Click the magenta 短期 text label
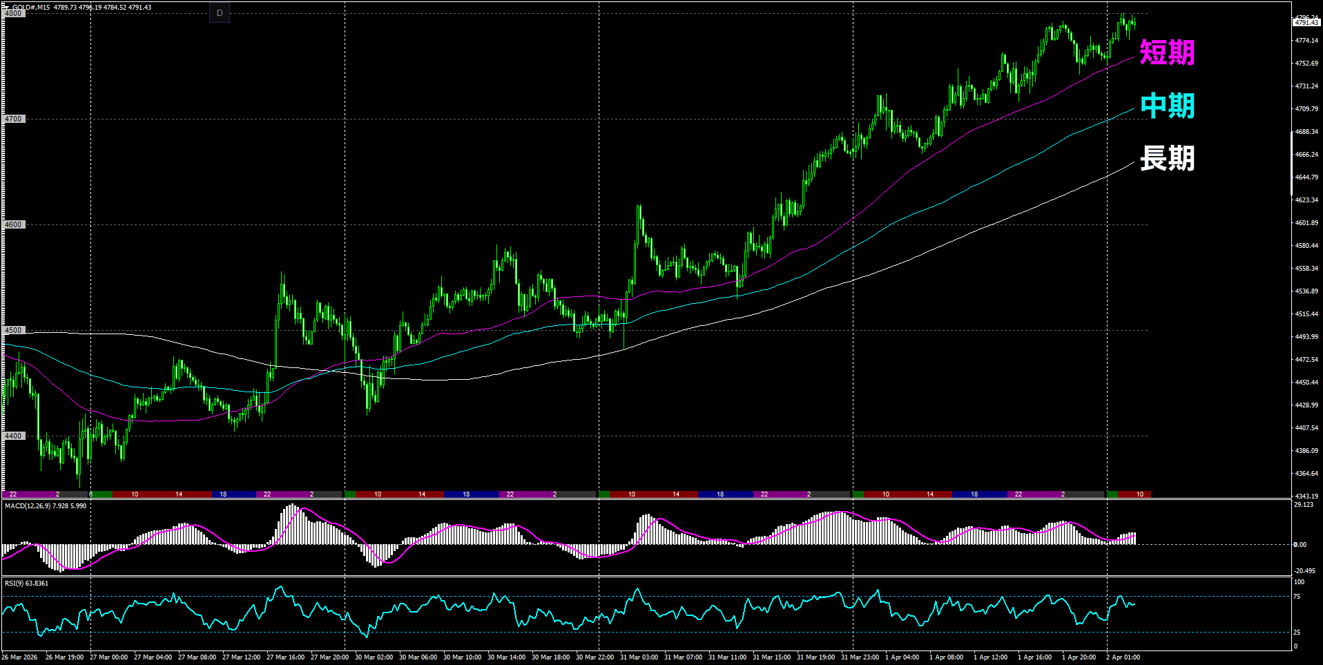This screenshot has height=665, width=1323. point(1167,52)
